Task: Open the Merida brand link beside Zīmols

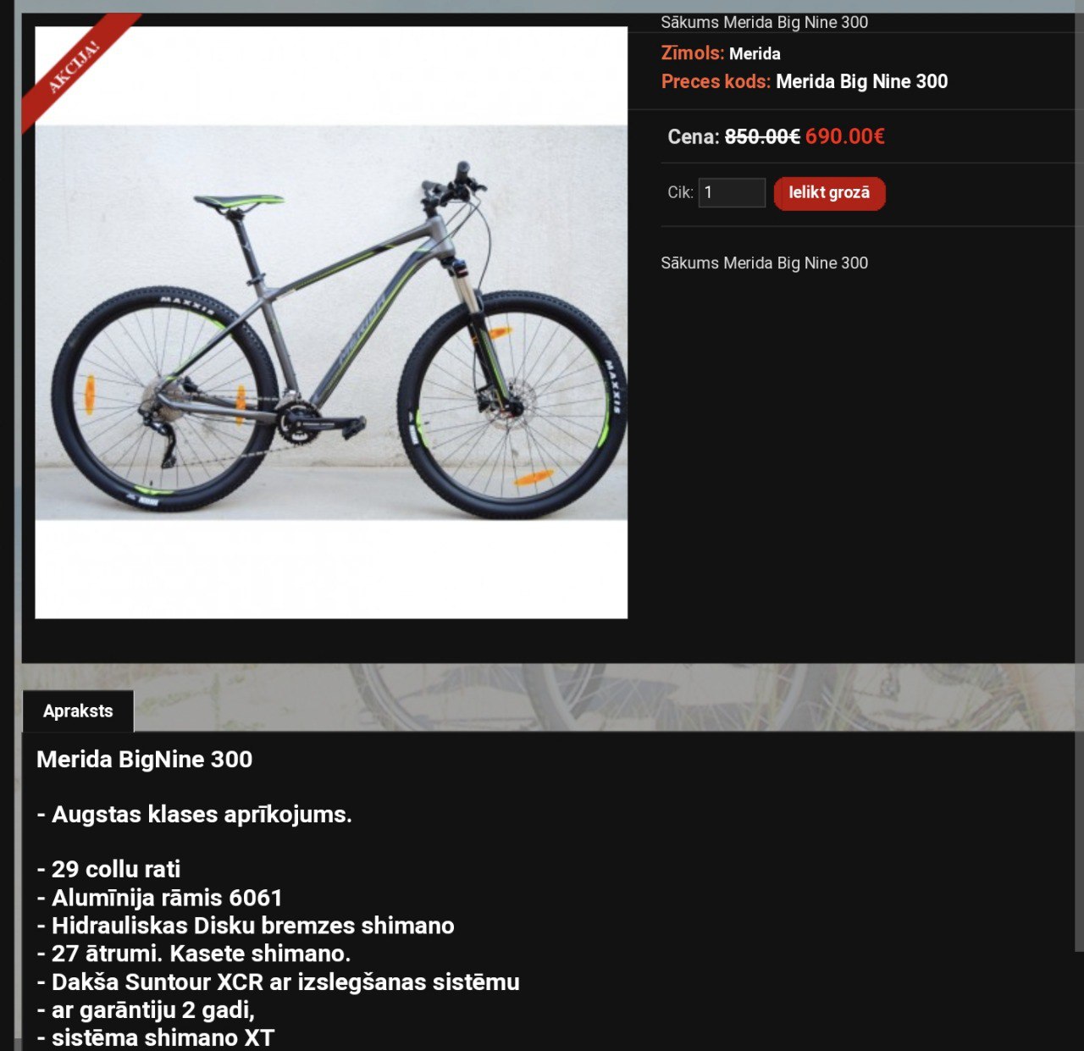Action: coord(755,53)
